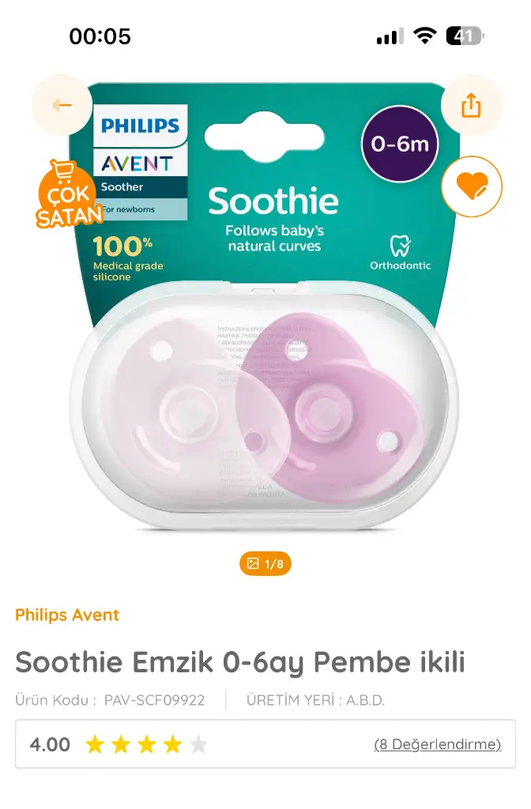The image size is (531, 809).
Task: Click the first rating star
Action: click(x=95, y=744)
